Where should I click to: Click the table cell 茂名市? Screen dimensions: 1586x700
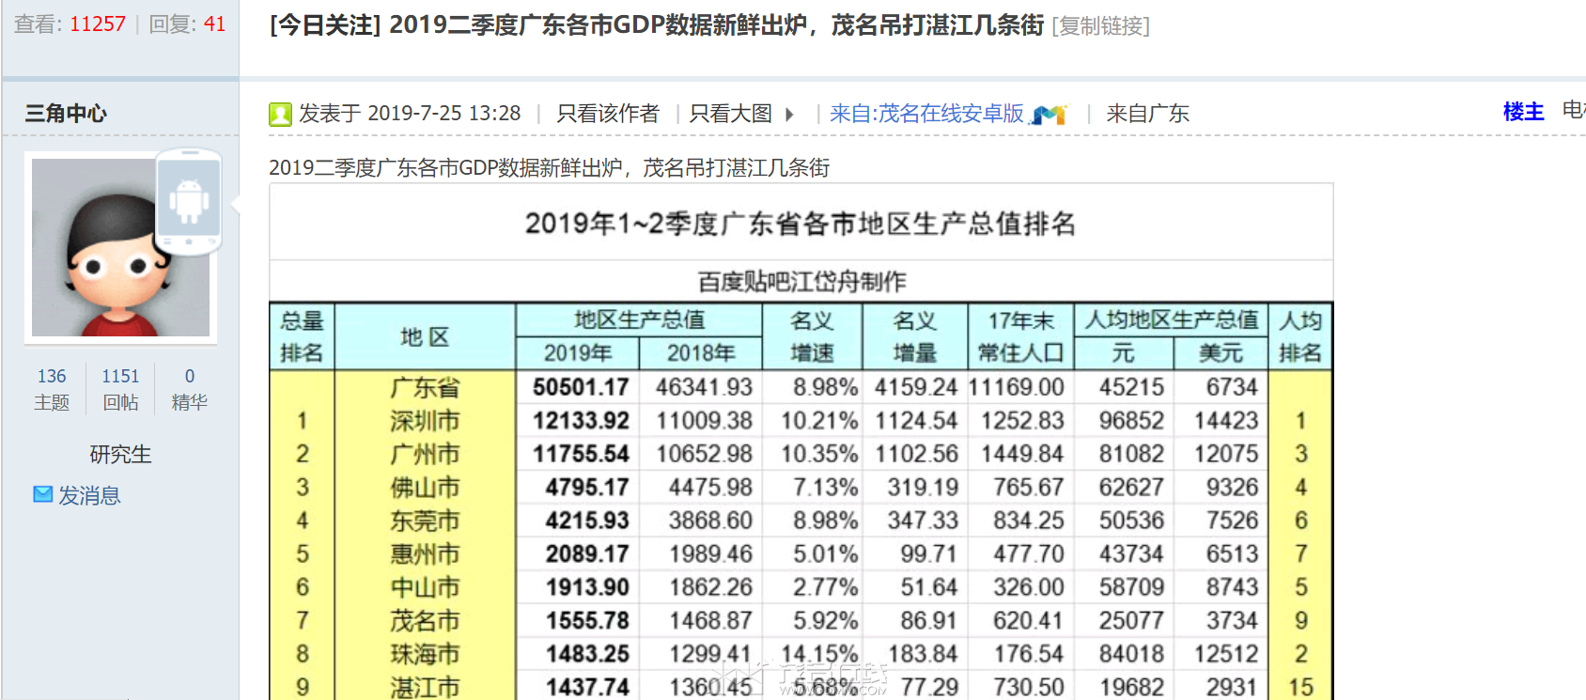tap(425, 621)
